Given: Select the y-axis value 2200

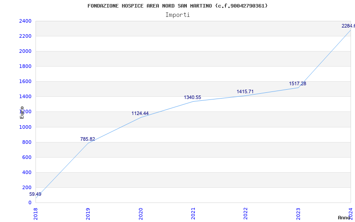Looking at the screenshot, I should pos(25,36).
